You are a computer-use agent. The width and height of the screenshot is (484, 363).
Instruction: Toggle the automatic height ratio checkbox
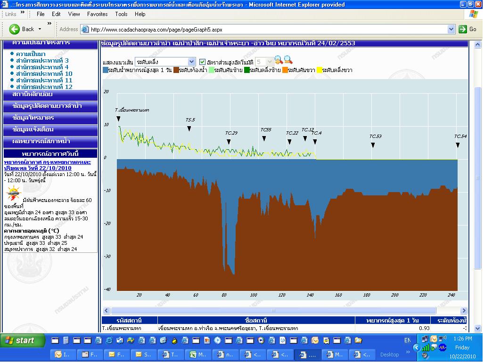click(x=203, y=62)
